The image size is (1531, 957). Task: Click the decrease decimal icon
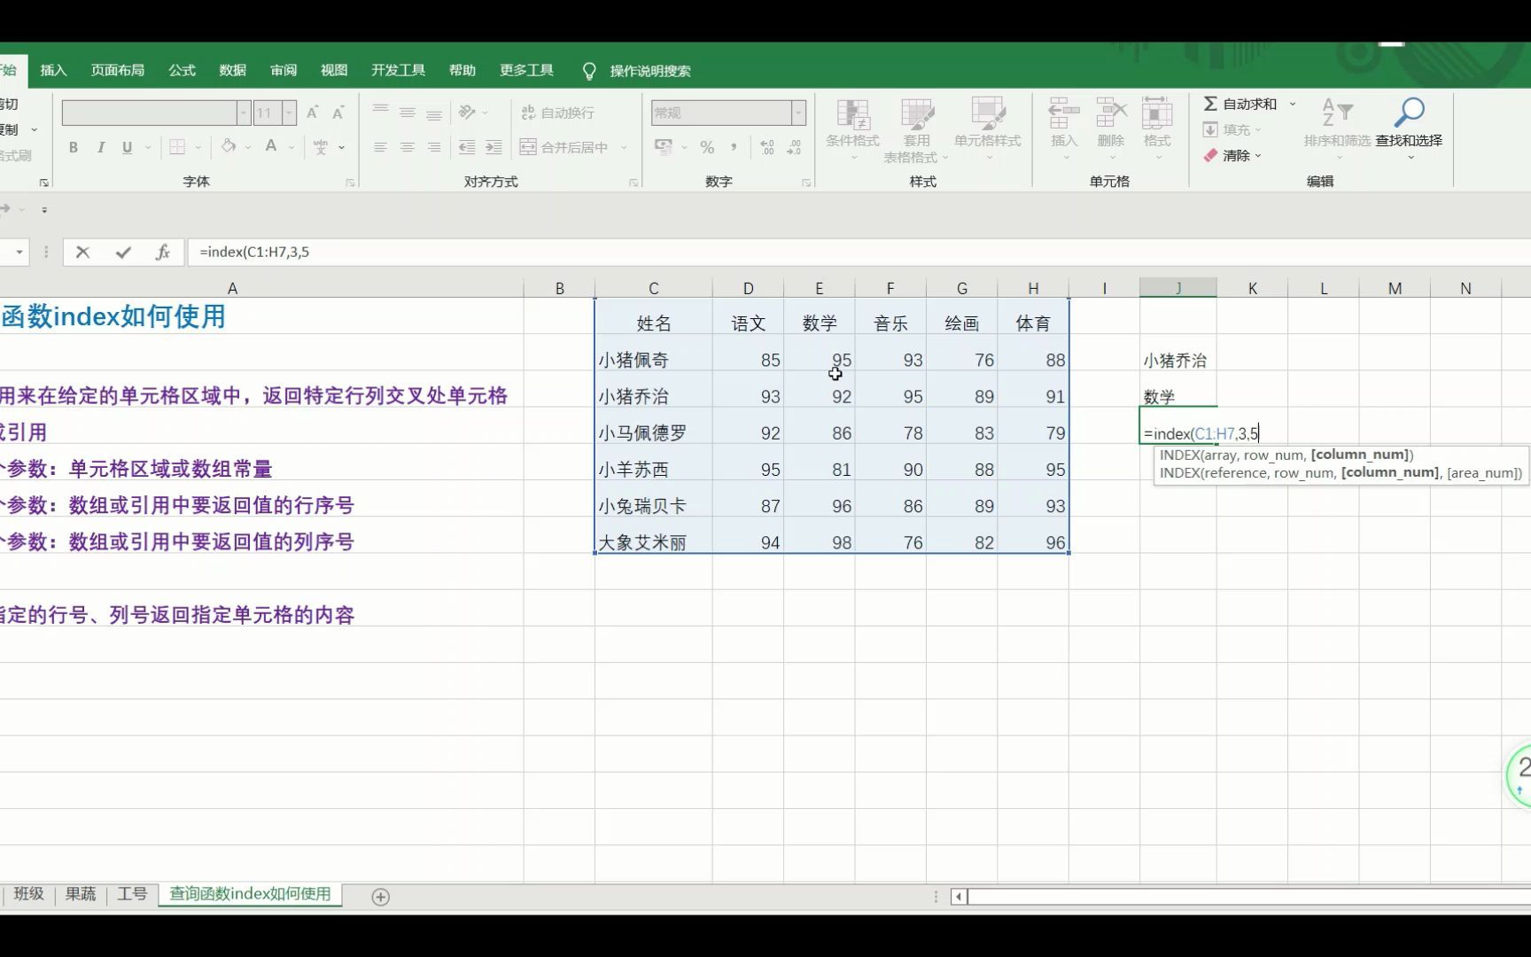(x=794, y=147)
